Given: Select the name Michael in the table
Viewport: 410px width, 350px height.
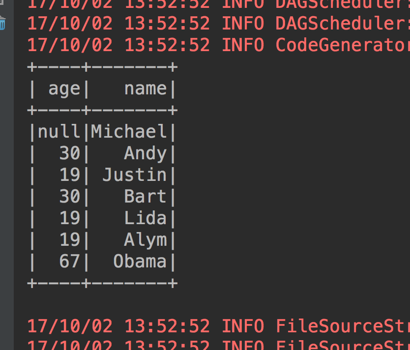Looking at the screenshot, I should coord(129,132).
